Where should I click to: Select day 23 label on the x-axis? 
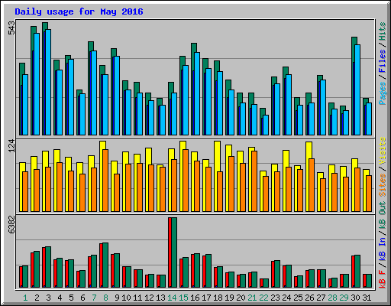point(275,298)
